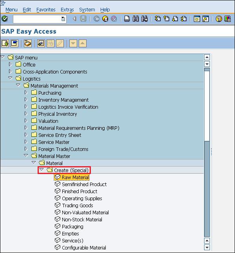Open the command field history dropdown
The width and height of the screenshot is (235, 253).
pyautogui.click(x=63, y=19)
